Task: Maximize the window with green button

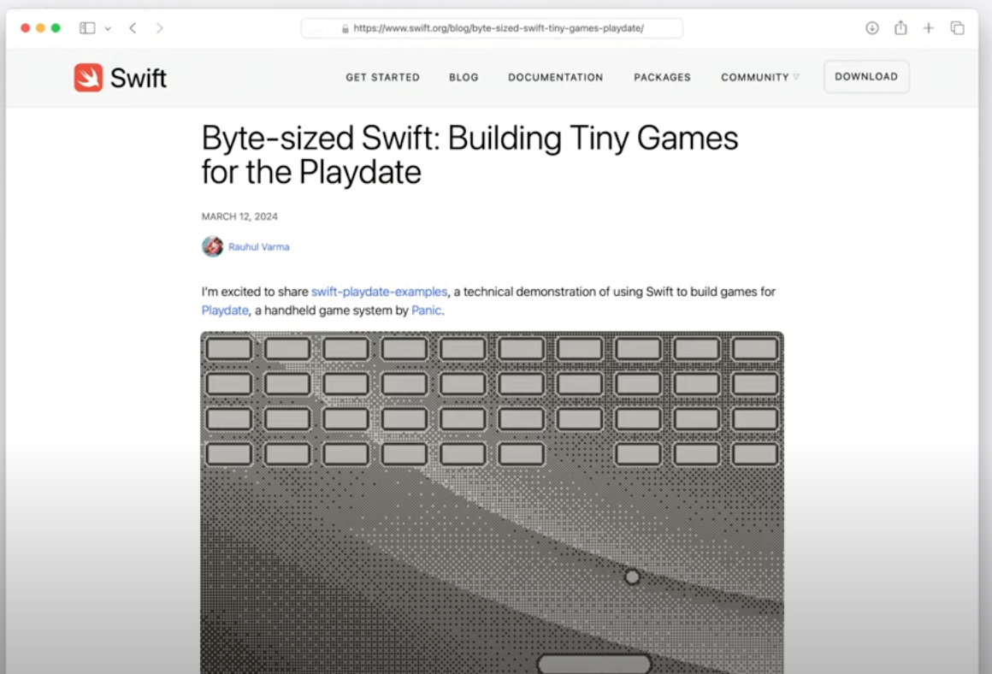Action: (x=56, y=28)
